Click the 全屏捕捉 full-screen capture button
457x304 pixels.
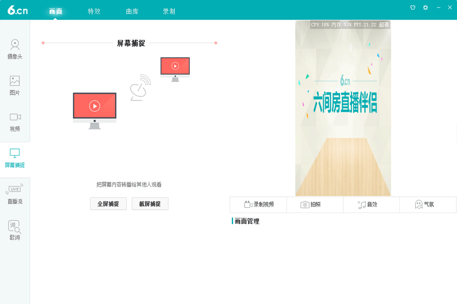[x=108, y=204]
